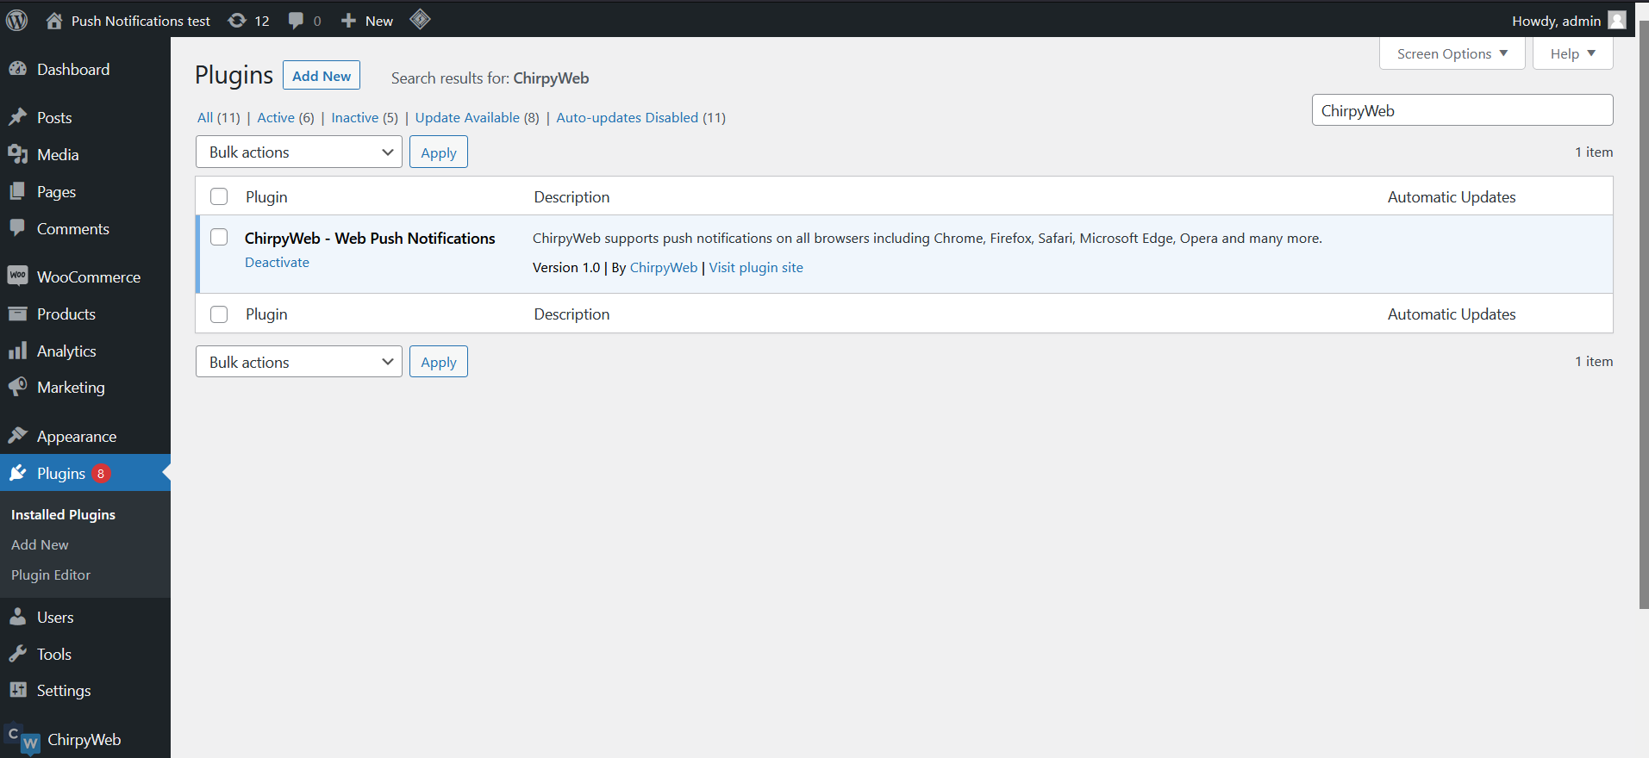This screenshot has width=1649, height=758.
Task: Filter by Auto-updates Disabled (11)
Action: [641, 117]
